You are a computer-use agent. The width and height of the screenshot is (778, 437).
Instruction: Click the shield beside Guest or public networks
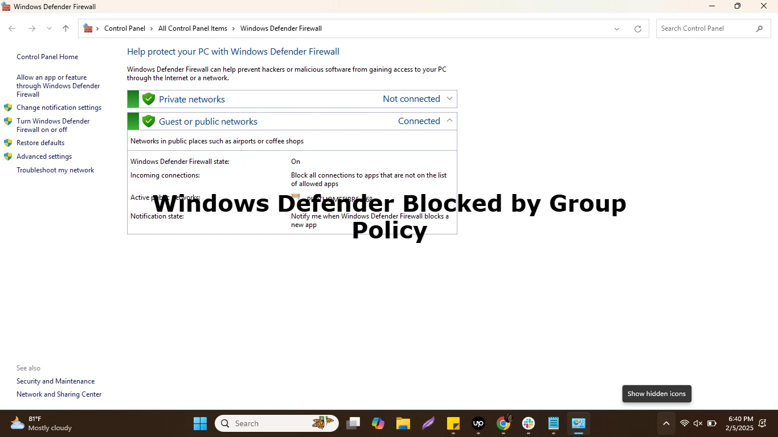pyautogui.click(x=148, y=121)
